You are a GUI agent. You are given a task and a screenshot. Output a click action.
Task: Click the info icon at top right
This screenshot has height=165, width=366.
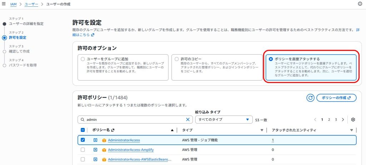click(x=360, y=4)
